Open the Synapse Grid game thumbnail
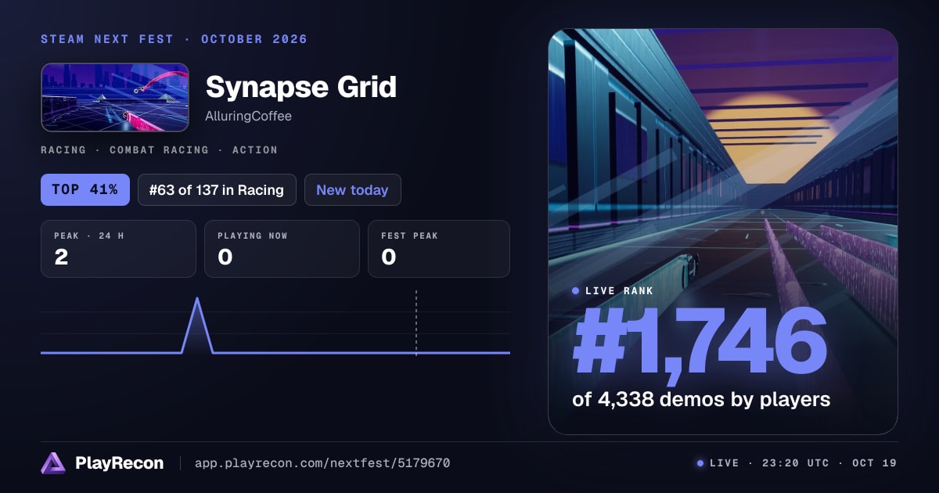 (115, 97)
